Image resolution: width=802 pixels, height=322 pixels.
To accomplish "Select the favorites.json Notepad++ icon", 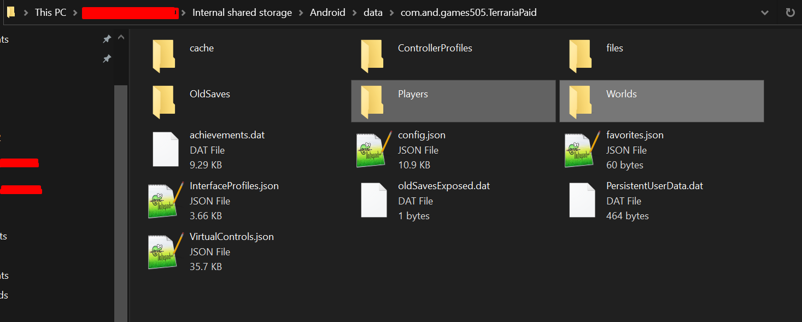I will click(582, 149).
